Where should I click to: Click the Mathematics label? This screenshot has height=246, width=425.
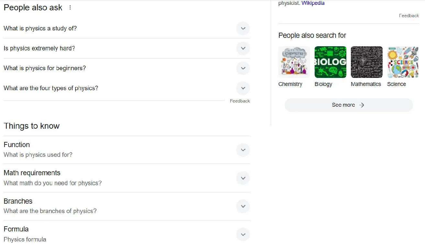[366, 84]
